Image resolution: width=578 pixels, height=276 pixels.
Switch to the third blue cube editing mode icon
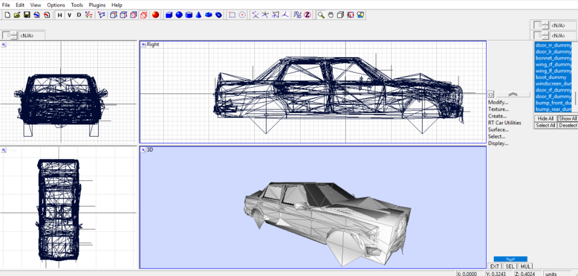[134, 15]
